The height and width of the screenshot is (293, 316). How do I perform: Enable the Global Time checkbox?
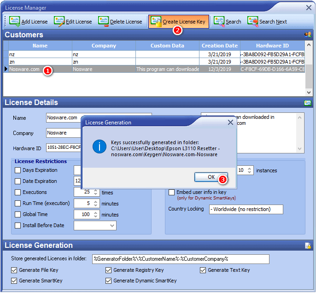18,214
